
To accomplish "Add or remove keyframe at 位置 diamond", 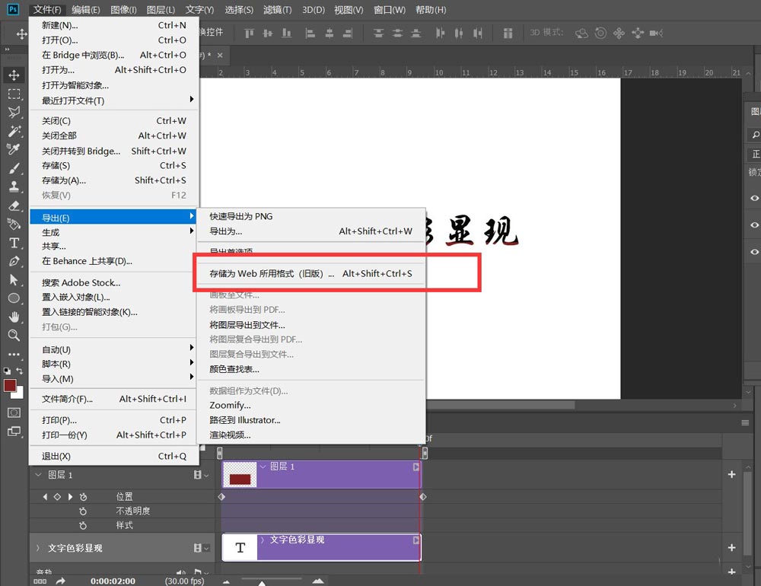I will 57,497.
